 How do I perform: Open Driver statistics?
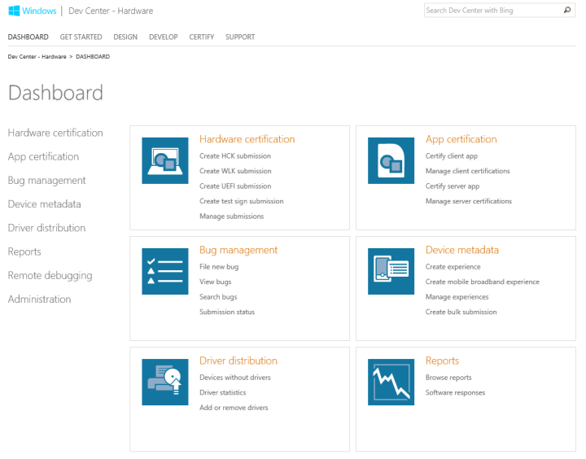(223, 392)
